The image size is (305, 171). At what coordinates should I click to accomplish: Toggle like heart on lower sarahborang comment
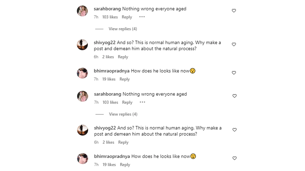click(x=234, y=96)
